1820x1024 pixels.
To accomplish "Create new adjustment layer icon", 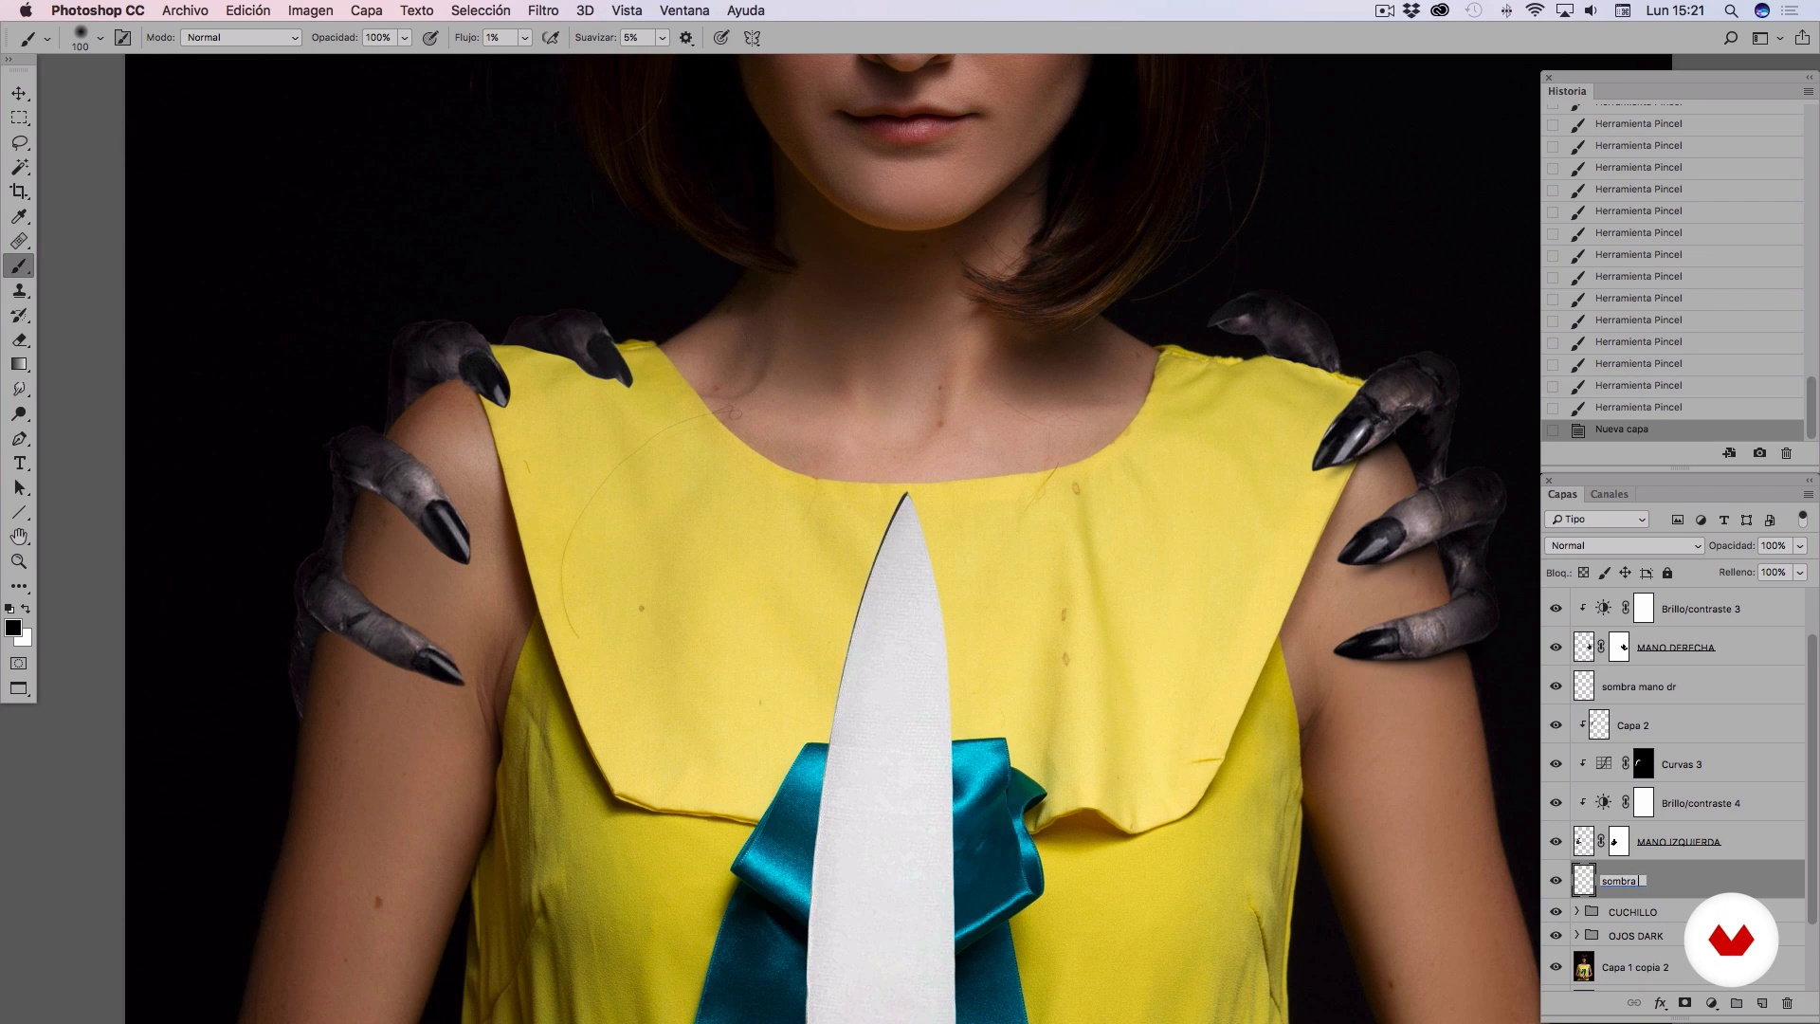I will pyautogui.click(x=1712, y=1003).
